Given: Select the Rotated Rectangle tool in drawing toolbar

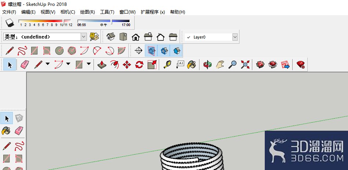Looking at the screenshot, I should pyautogui.click(x=47, y=51).
